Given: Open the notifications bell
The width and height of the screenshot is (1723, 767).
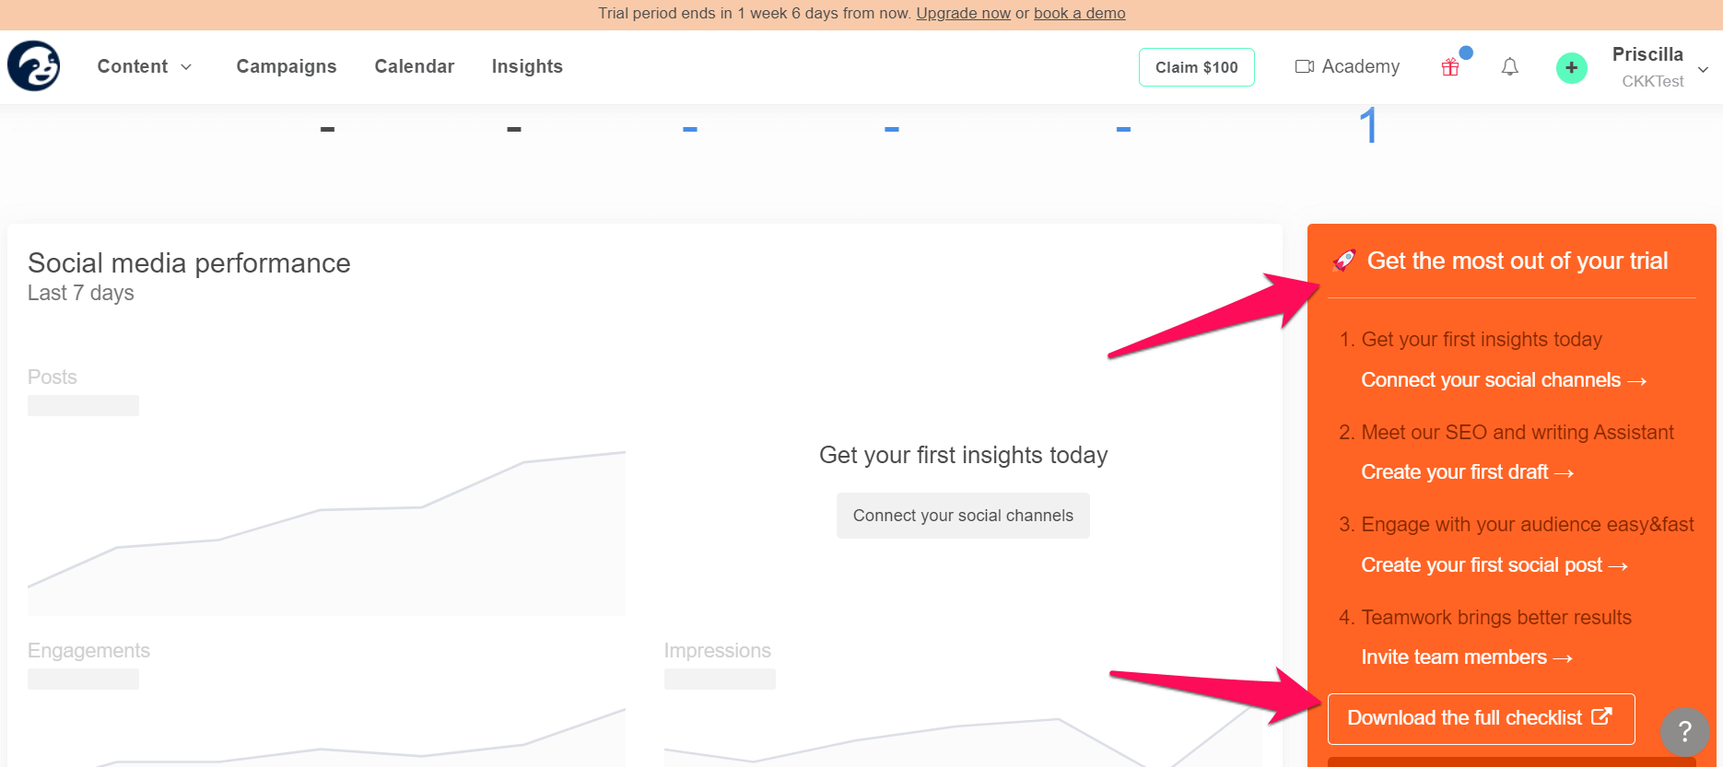Looking at the screenshot, I should 1509,66.
